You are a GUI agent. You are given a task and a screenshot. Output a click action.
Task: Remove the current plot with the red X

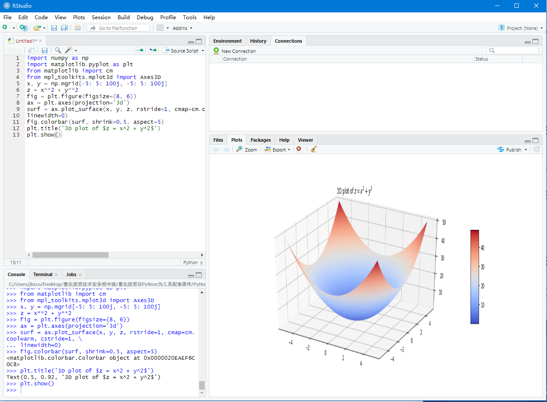[299, 149]
